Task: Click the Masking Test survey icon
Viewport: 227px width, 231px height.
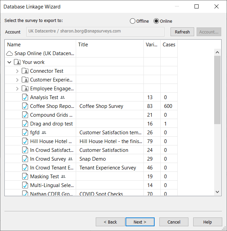Action: [x=25, y=177]
